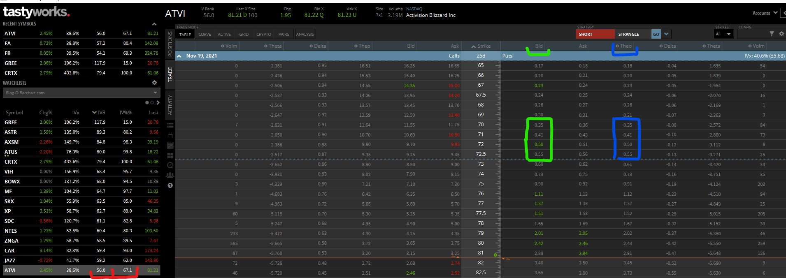
Task: Open the ACTIVITY vertical tab
Action: click(x=170, y=104)
